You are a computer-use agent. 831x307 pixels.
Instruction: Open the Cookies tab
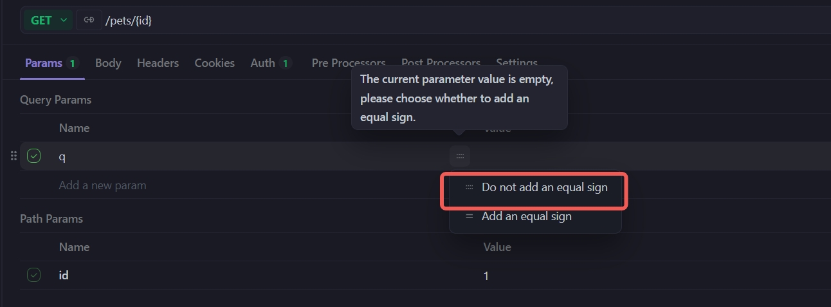[x=214, y=63]
